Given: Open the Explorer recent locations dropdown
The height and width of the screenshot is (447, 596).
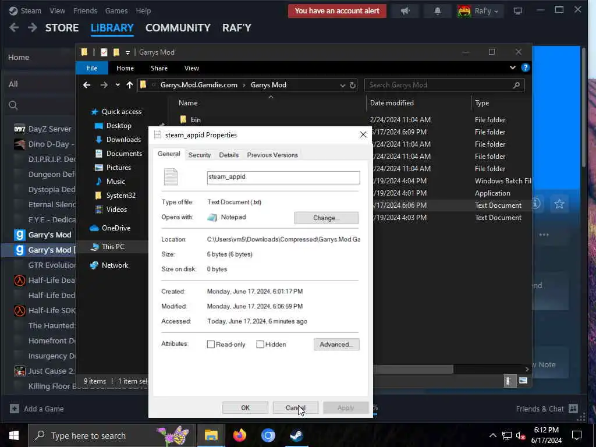Looking at the screenshot, I should pos(118,85).
